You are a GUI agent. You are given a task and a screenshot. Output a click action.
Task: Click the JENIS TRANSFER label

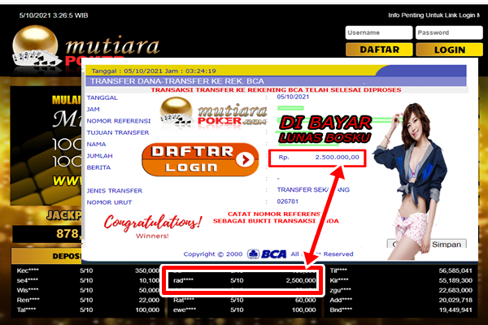114,191
